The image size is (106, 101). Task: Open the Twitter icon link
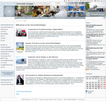[x=86, y=93]
